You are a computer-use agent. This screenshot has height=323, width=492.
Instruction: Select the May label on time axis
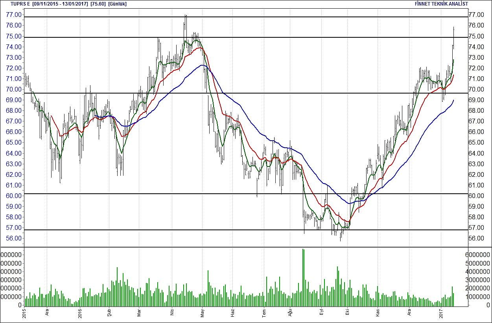coord(203,313)
